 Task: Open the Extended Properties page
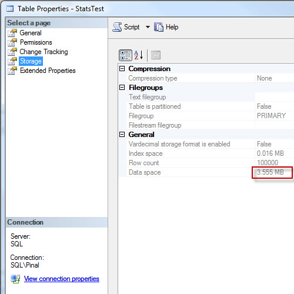48,71
